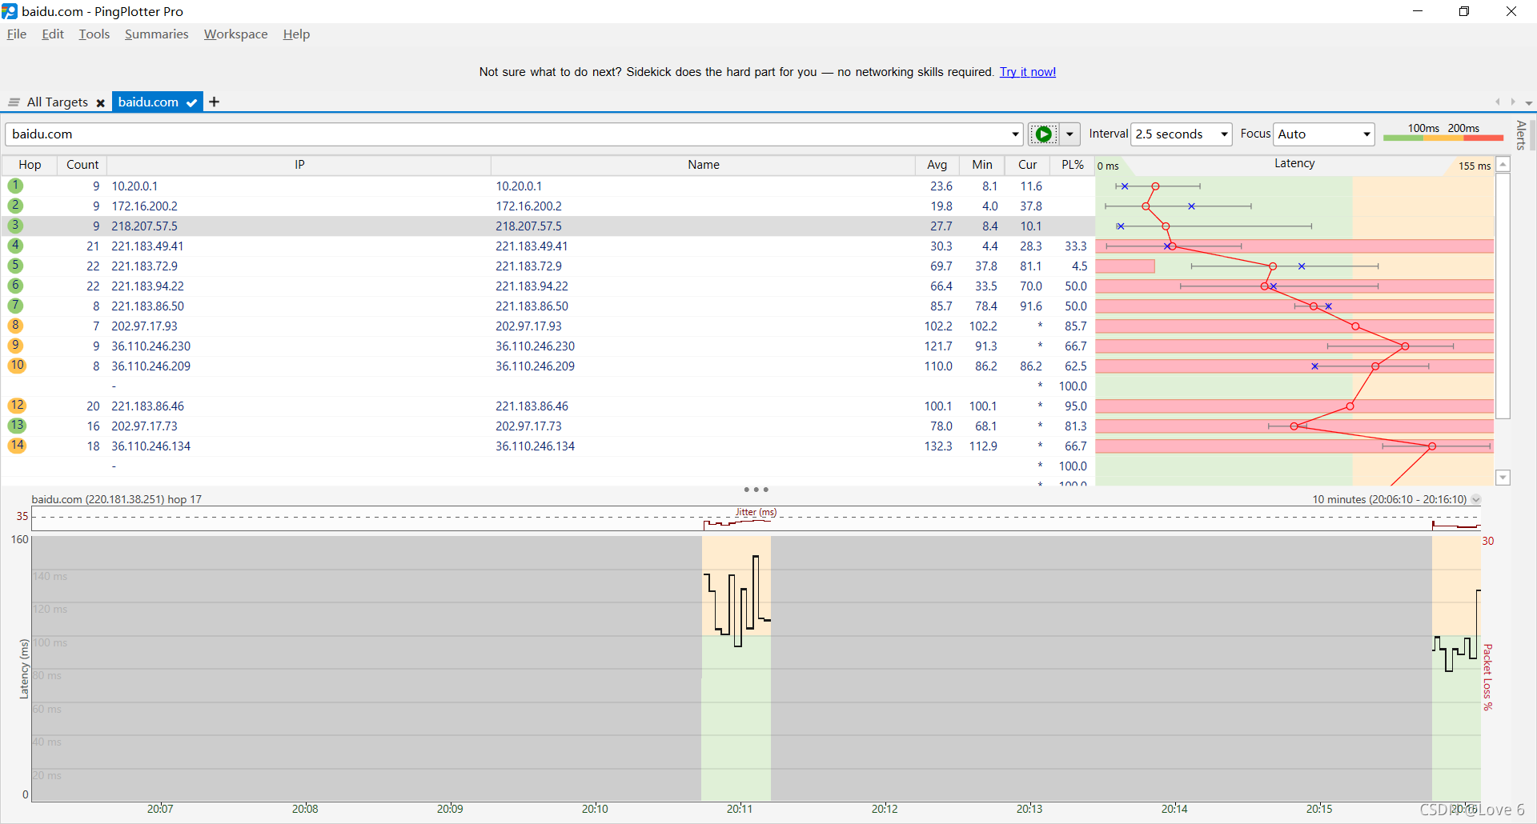Click hop 14 orange icon

tap(17, 446)
